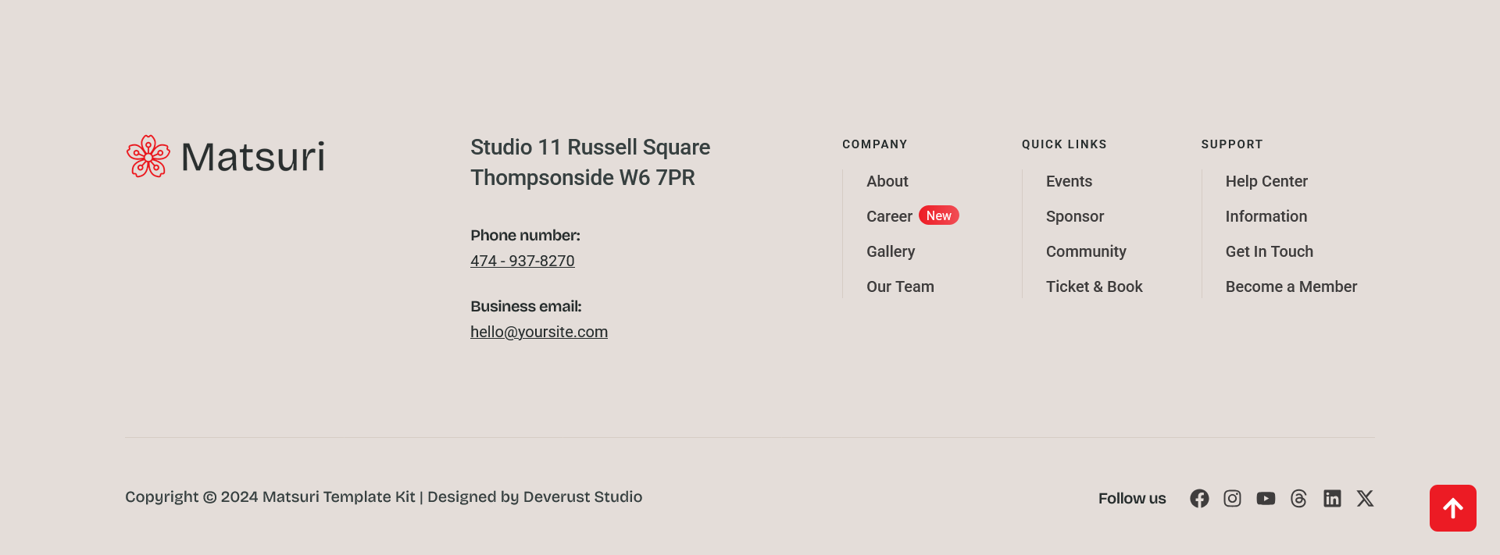Open the Our Team link

900,287
